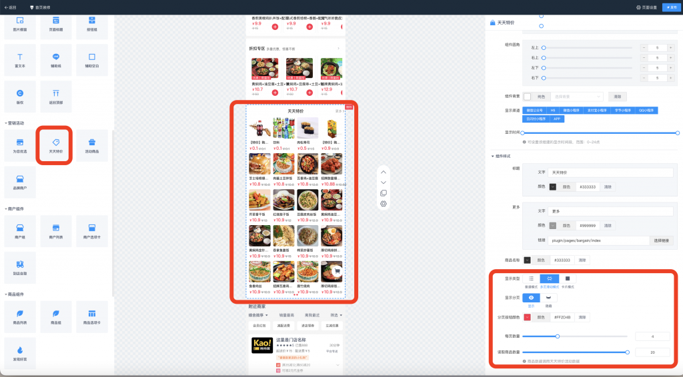Move component up with the up-arrow icon
This screenshot has height=377, width=683.
point(384,173)
